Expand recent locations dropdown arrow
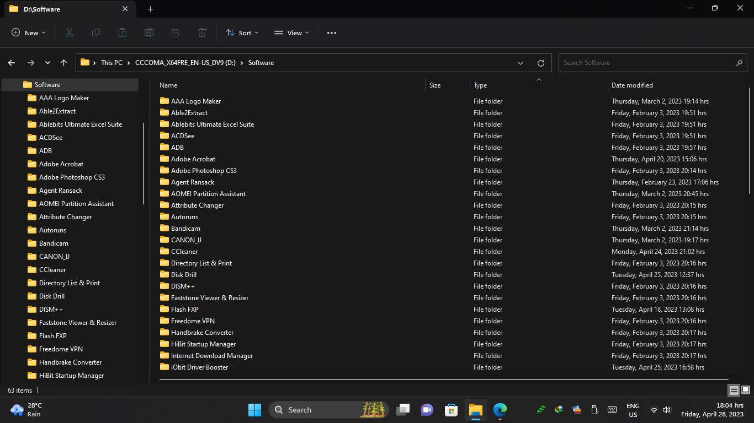 pyautogui.click(x=47, y=63)
